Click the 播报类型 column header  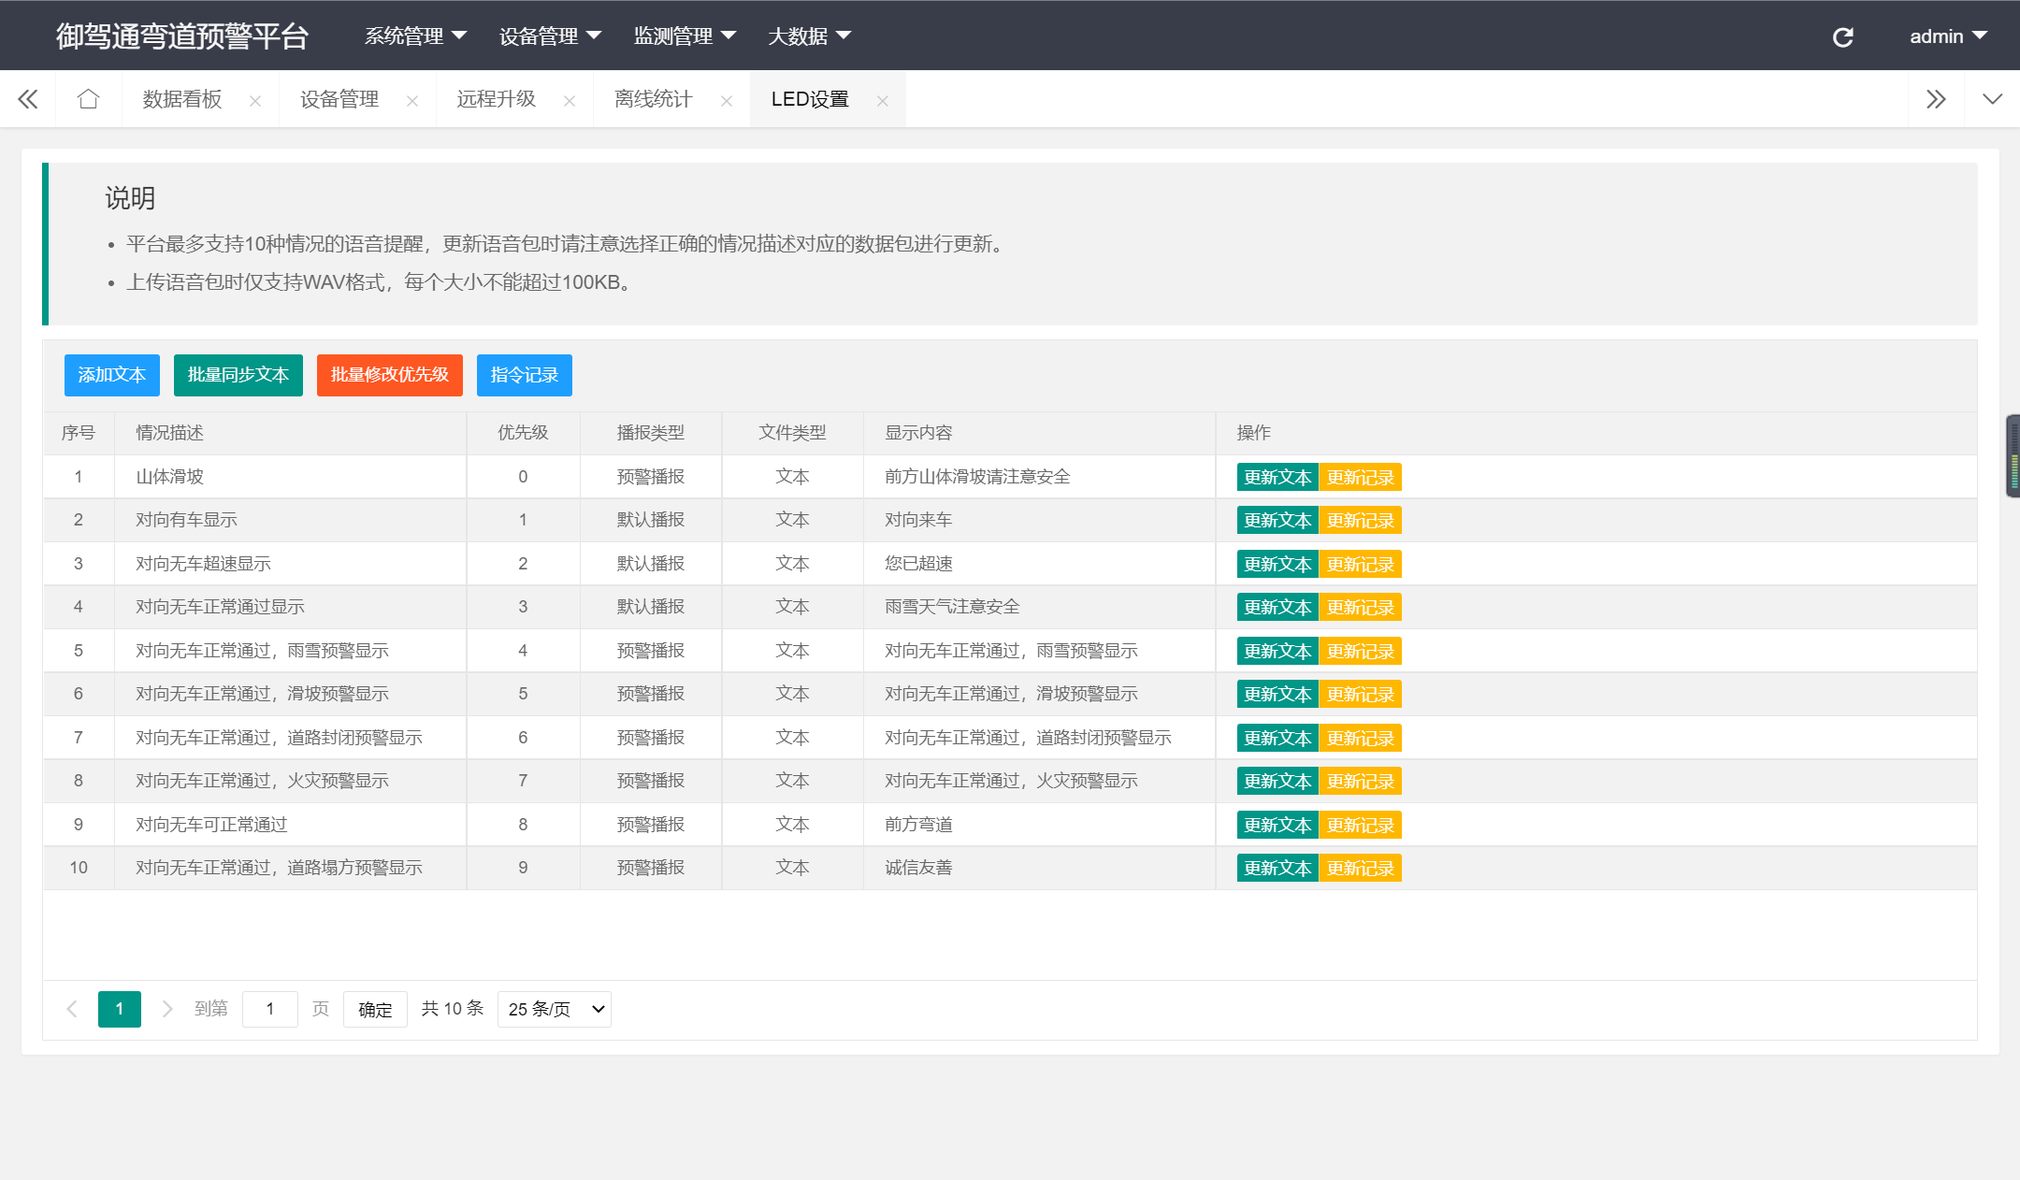pyautogui.click(x=651, y=433)
